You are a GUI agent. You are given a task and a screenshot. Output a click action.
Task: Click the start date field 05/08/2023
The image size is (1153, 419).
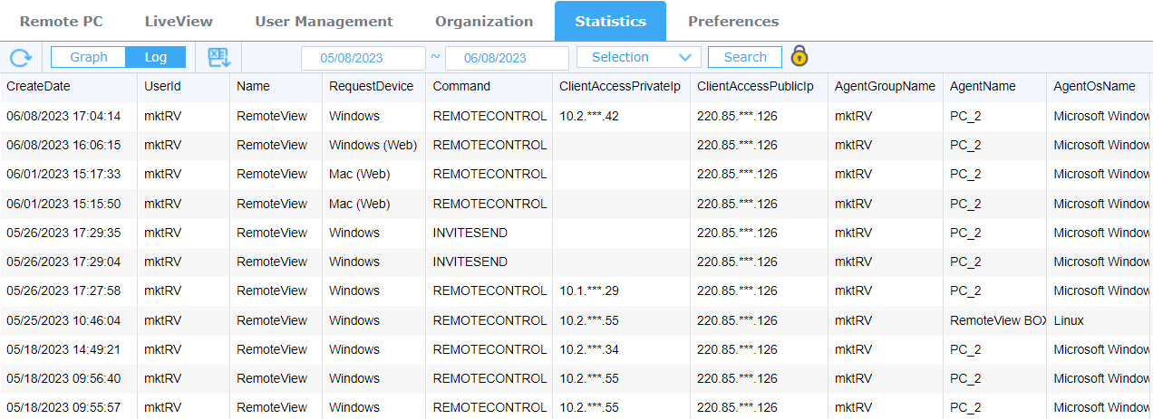pos(363,58)
